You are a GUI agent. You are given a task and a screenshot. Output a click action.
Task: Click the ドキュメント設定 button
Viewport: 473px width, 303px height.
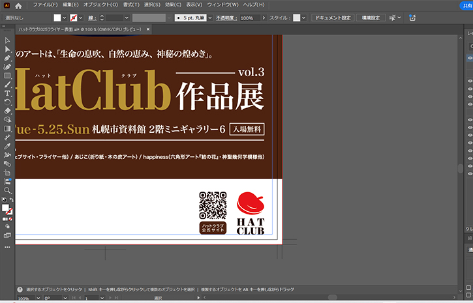tap(331, 18)
